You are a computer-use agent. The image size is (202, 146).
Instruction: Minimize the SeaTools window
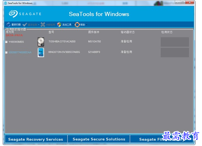coord(178,2)
